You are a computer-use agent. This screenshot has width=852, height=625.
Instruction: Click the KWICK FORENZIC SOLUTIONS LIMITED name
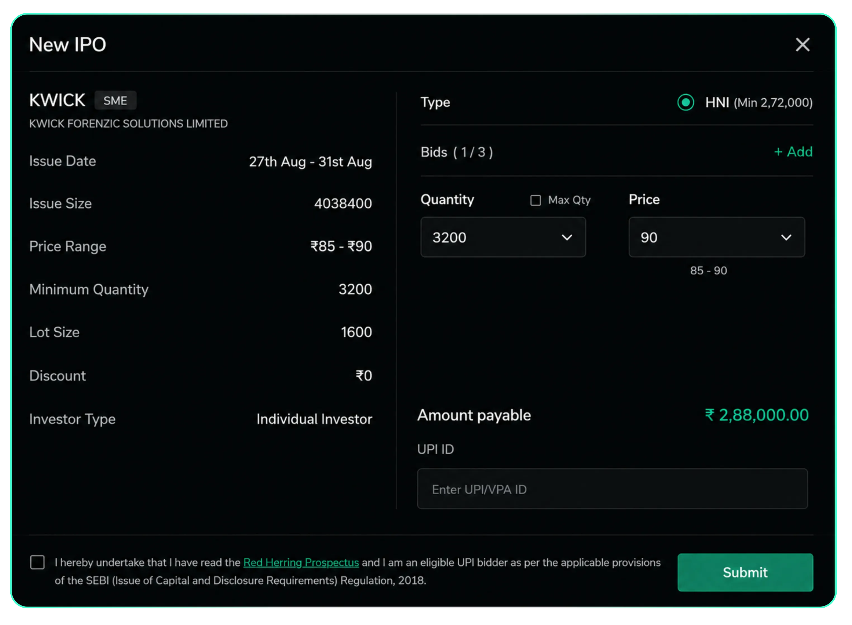128,124
